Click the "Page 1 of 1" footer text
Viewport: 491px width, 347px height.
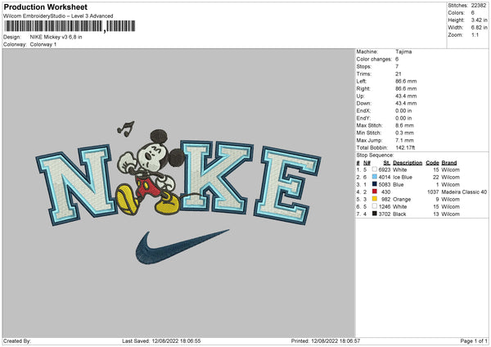coord(474,341)
